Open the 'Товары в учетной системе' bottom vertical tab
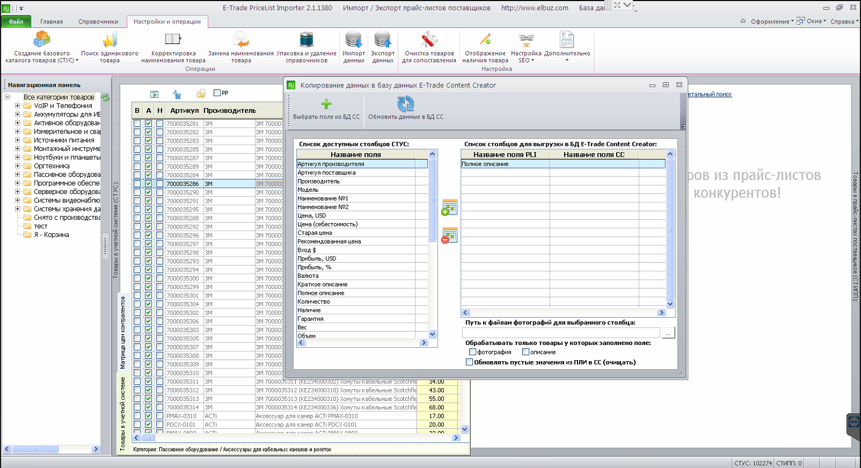Image resolution: width=861 pixels, height=468 pixels. click(x=124, y=413)
